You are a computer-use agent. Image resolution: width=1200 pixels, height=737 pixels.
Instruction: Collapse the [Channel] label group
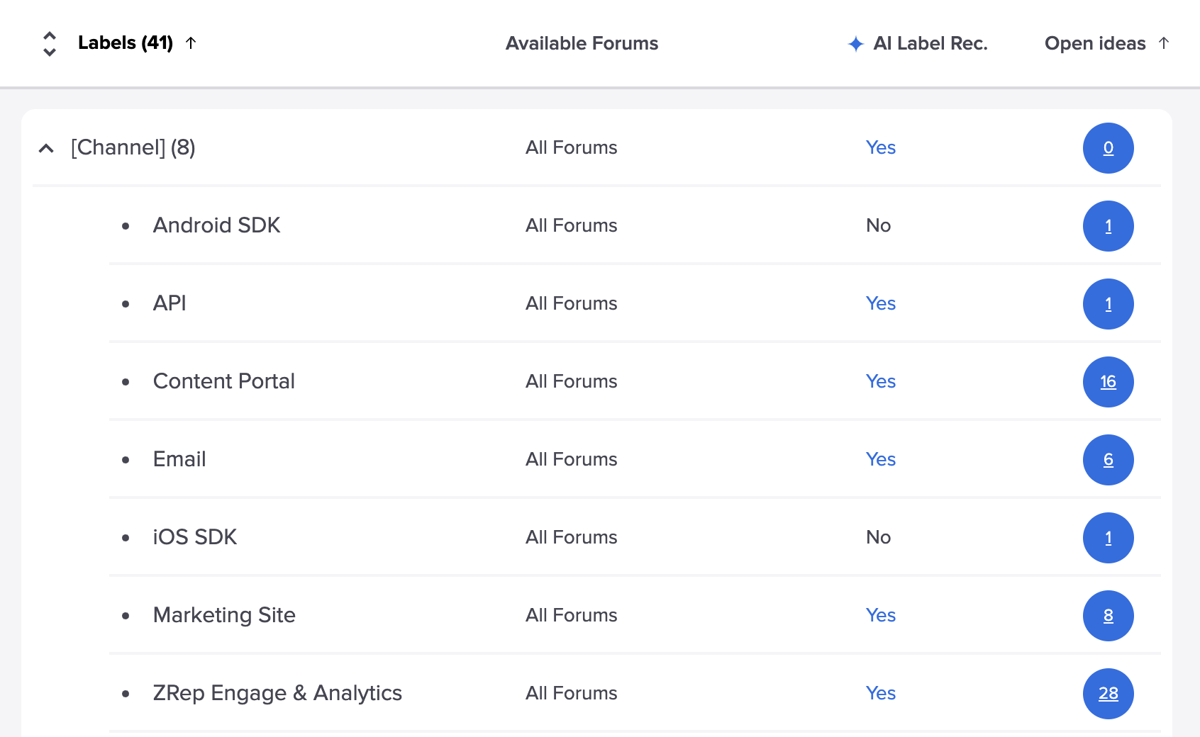(46, 148)
